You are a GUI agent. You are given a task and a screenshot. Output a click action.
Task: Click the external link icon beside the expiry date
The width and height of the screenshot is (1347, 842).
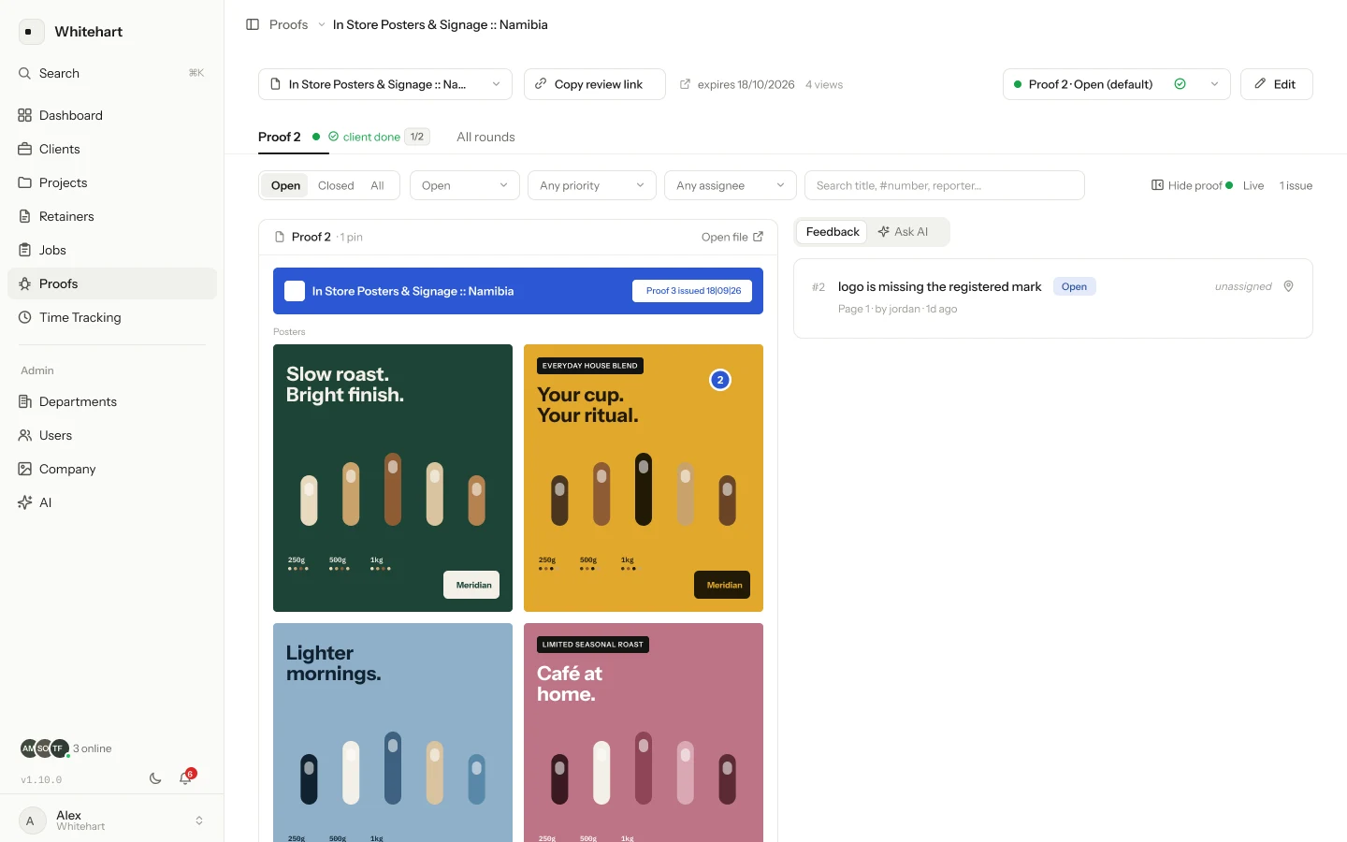point(685,84)
